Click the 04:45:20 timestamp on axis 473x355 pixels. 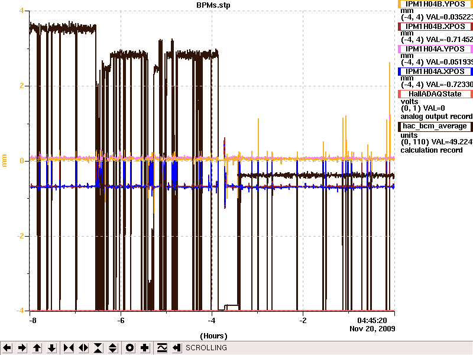(372, 320)
